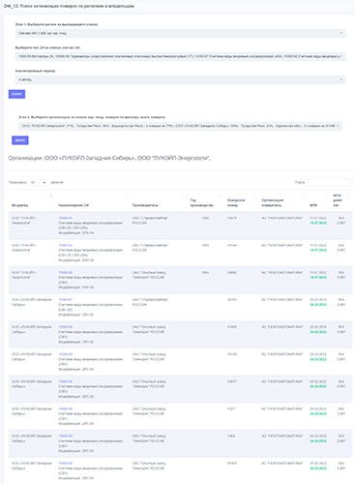Screen dimensions: 355x484
Task: Open the SI type link in row with serial 23617
Action: [x=66, y=381]
